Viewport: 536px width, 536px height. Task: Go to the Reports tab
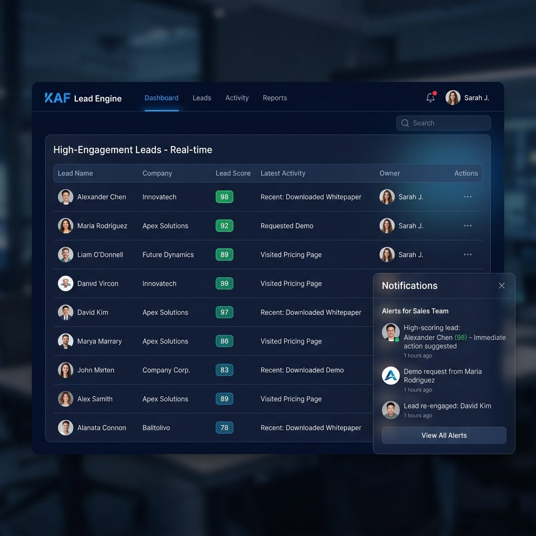[275, 98]
